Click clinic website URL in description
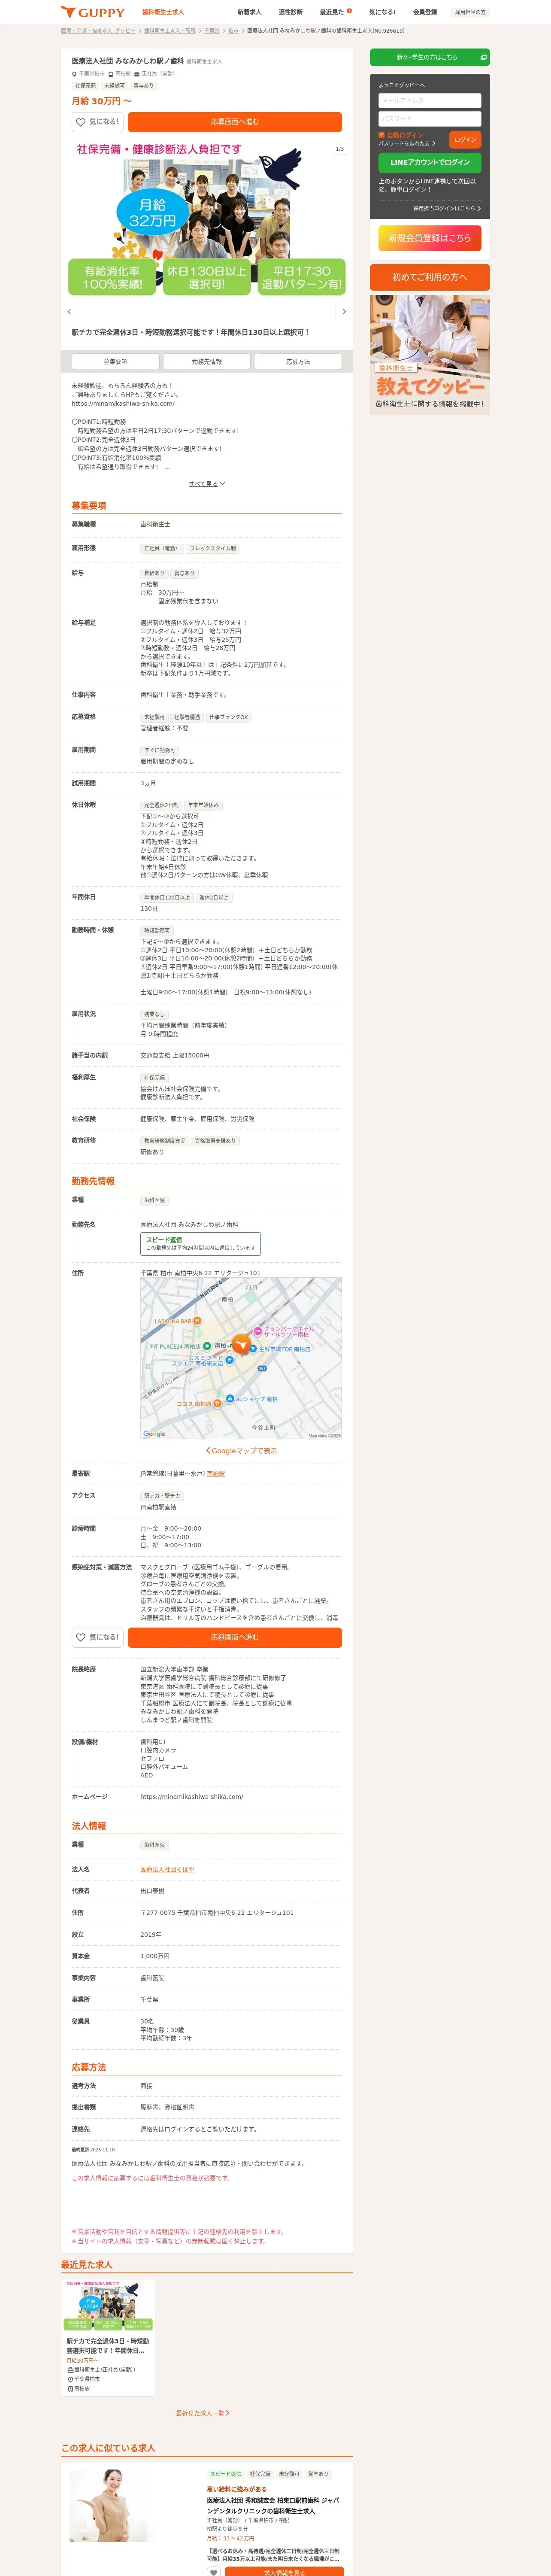551x2576 pixels. [123, 404]
